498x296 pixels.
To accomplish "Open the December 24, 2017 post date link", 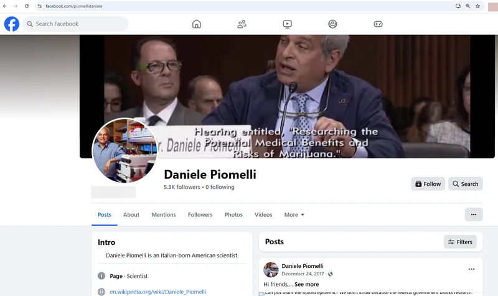I will point(303,274).
